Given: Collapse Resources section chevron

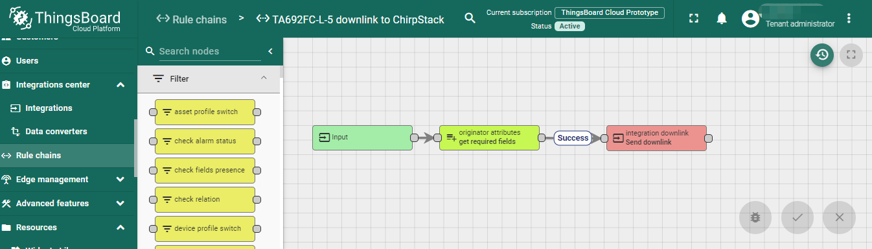Looking at the screenshot, I should pyautogui.click(x=120, y=227).
